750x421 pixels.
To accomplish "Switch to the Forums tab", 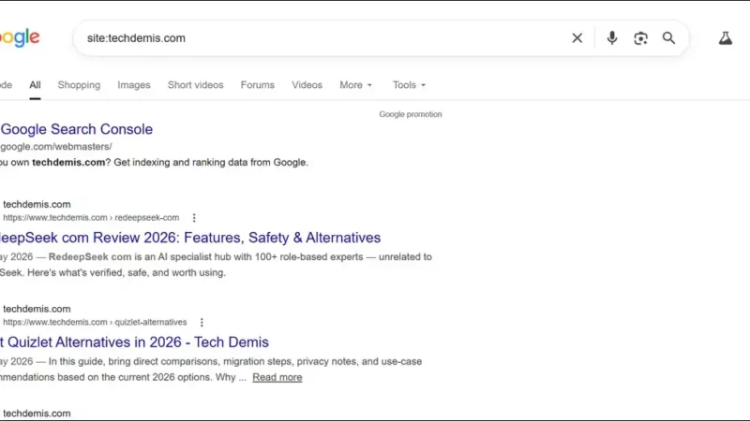I will (x=257, y=85).
